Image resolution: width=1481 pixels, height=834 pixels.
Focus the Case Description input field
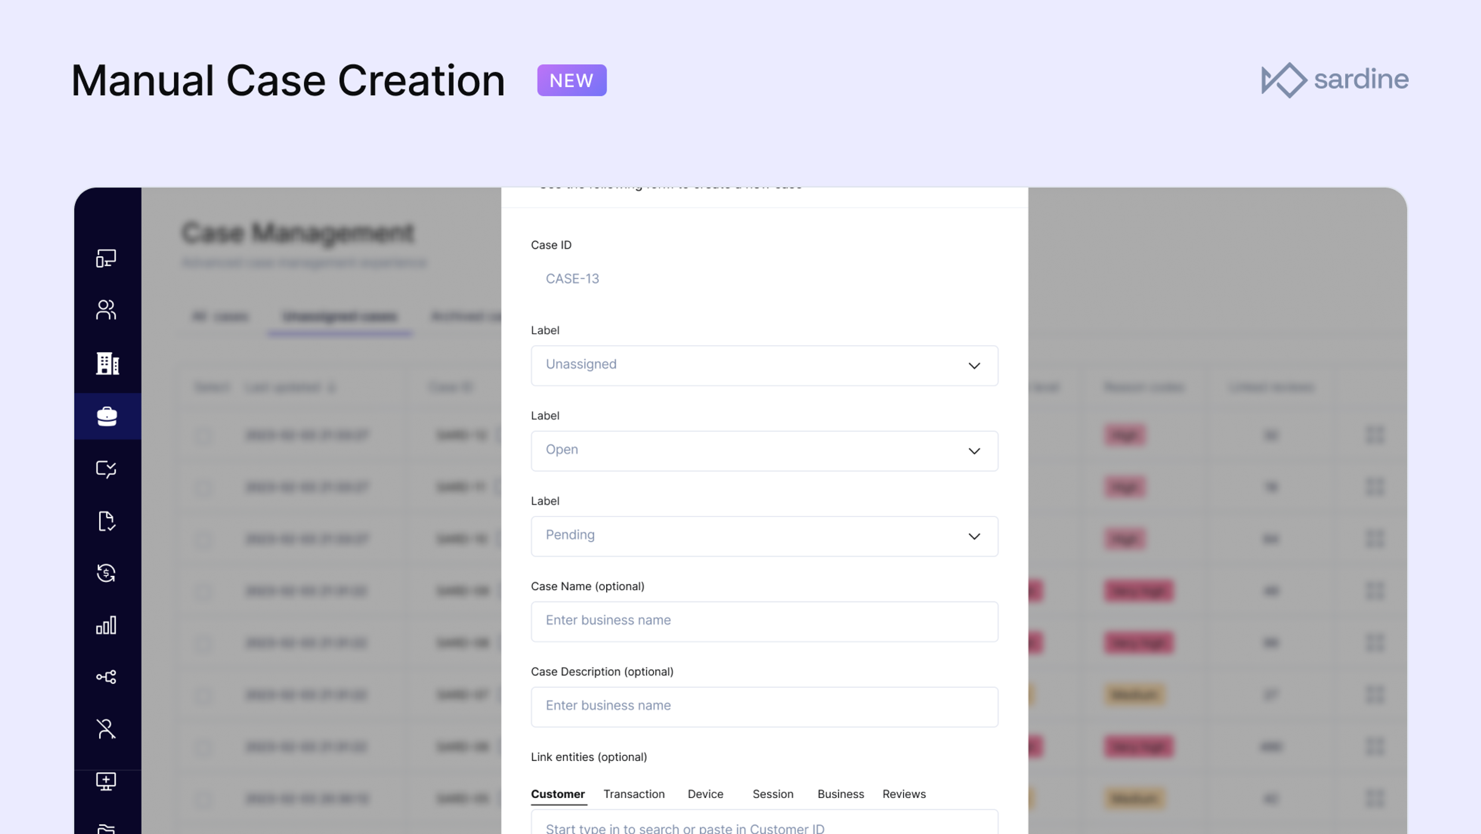point(764,707)
